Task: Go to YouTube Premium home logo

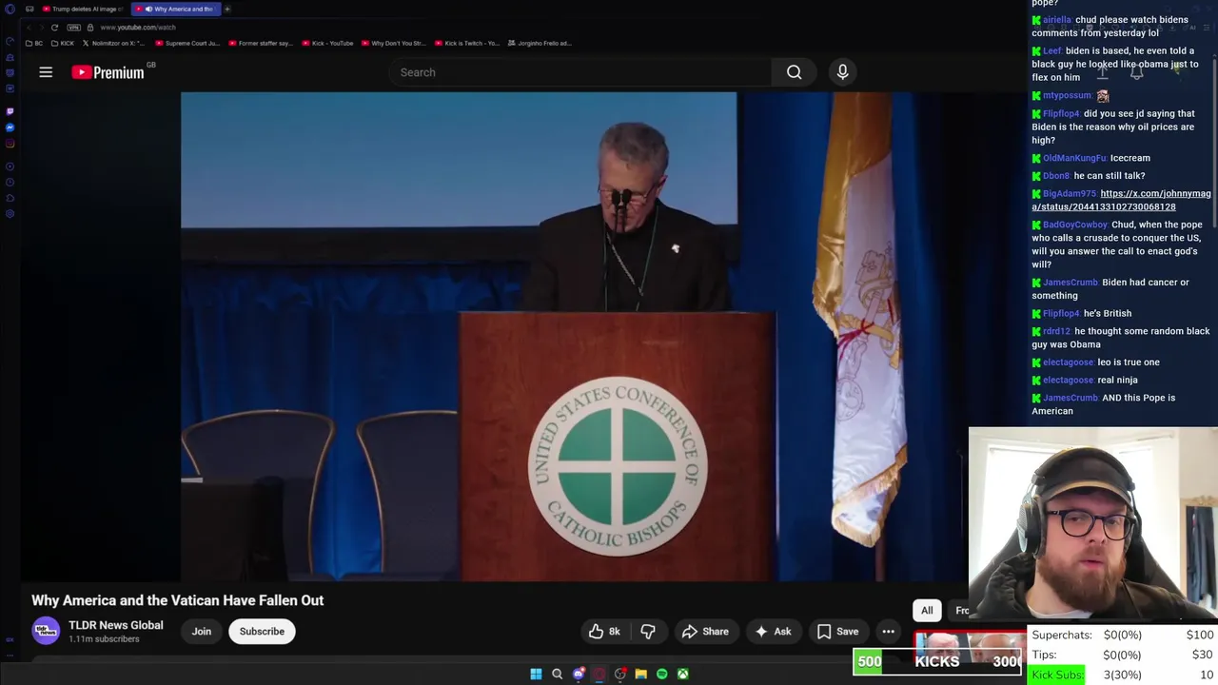Action: [x=108, y=72]
